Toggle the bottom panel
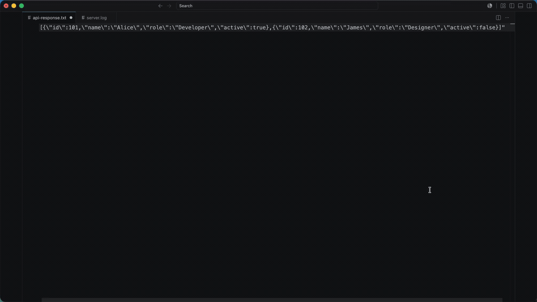This screenshot has width=537, height=302. click(x=520, y=6)
